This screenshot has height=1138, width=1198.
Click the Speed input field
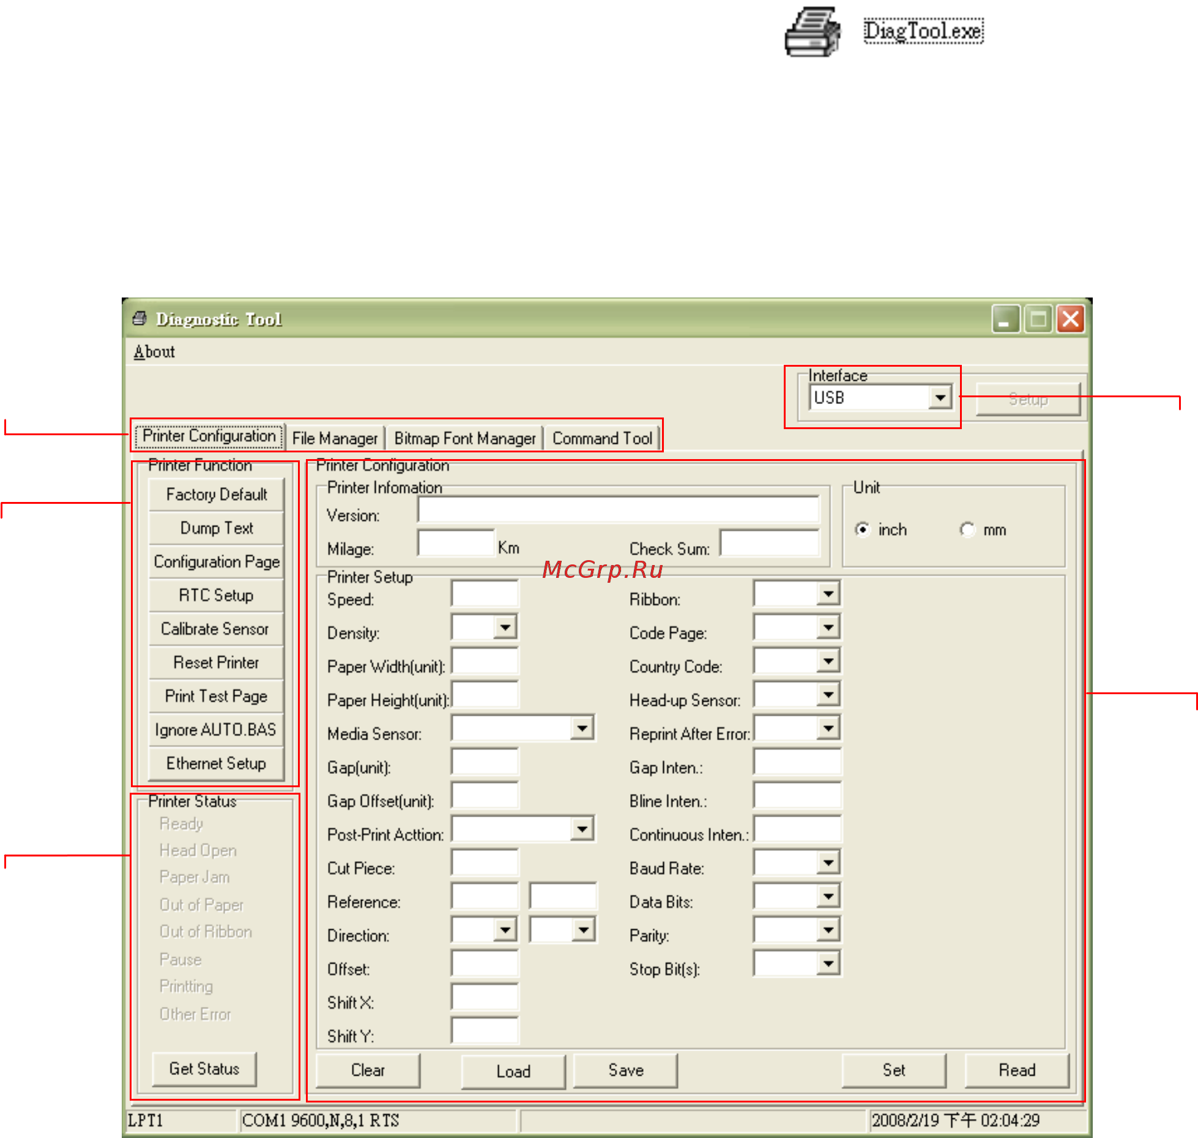pyautogui.click(x=485, y=593)
